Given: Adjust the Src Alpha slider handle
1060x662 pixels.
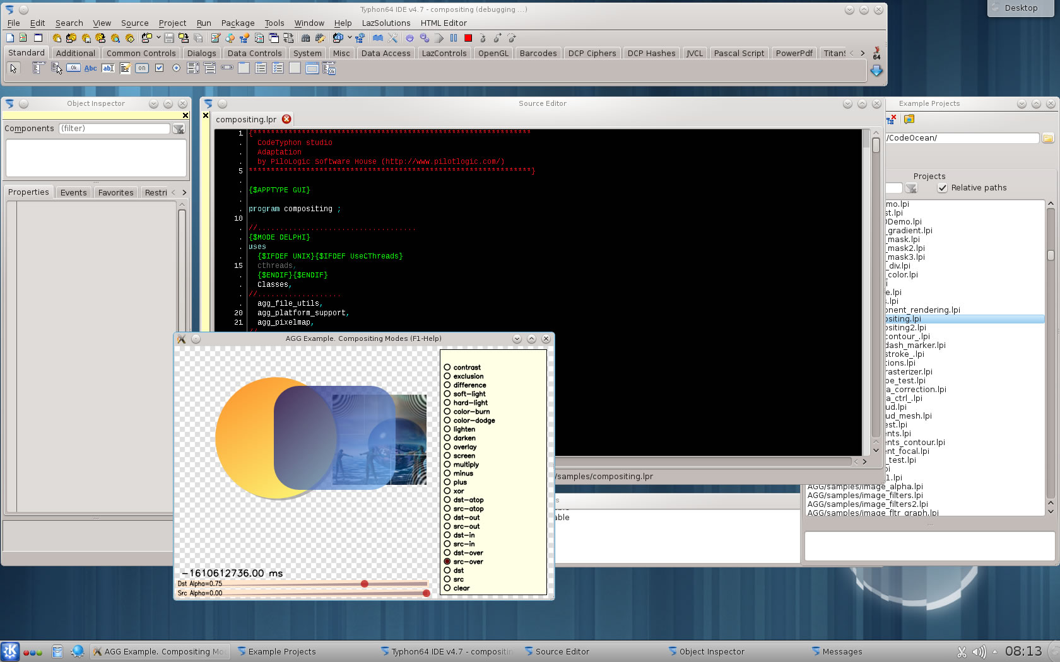Looking at the screenshot, I should click(427, 593).
